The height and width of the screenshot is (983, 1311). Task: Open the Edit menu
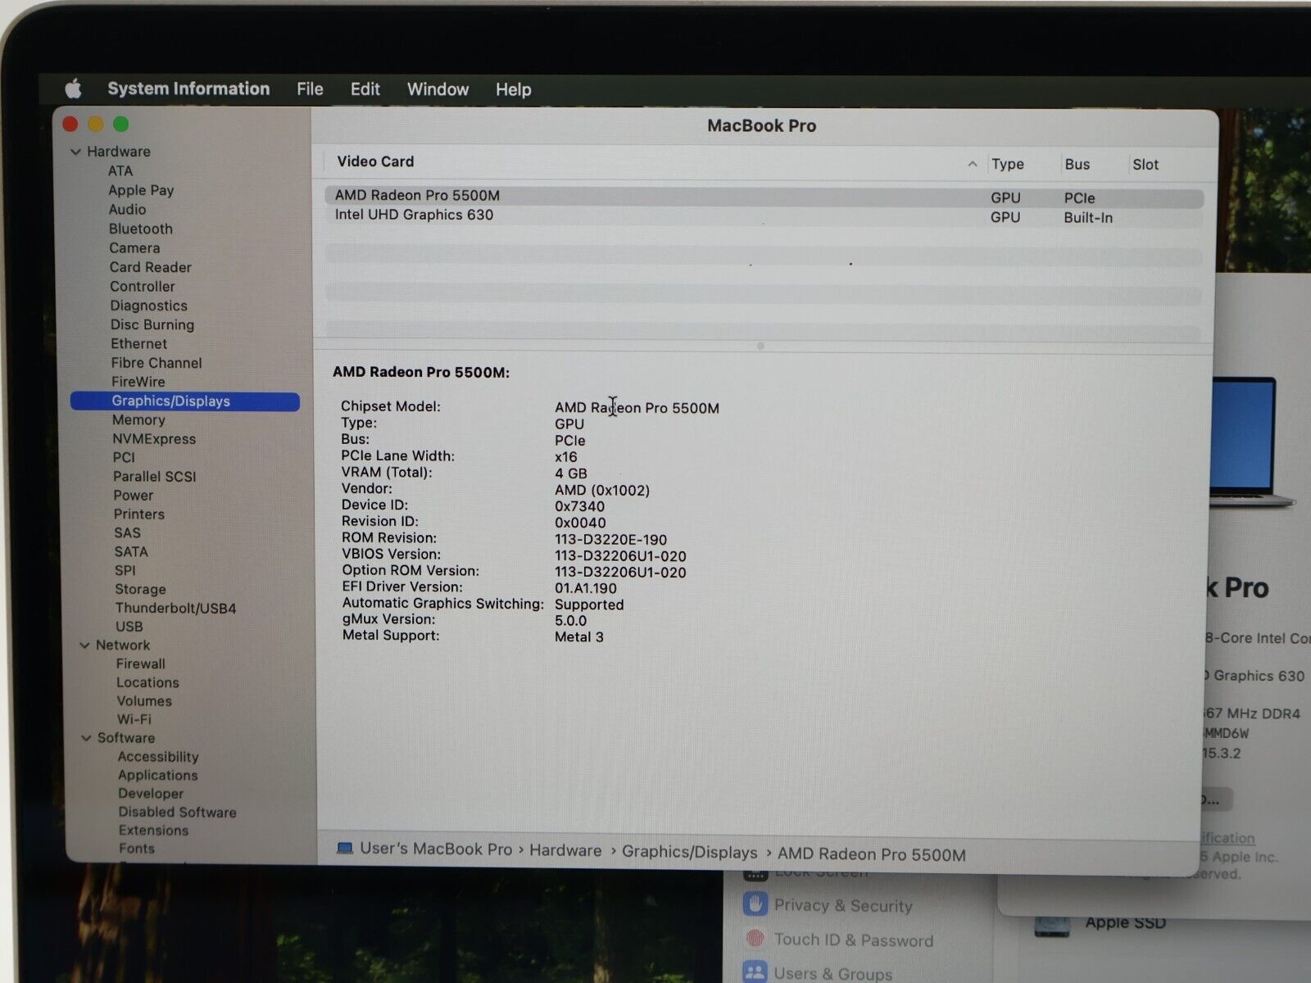click(365, 89)
